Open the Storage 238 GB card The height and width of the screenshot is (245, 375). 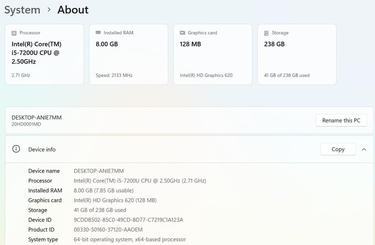pos(297,55)
